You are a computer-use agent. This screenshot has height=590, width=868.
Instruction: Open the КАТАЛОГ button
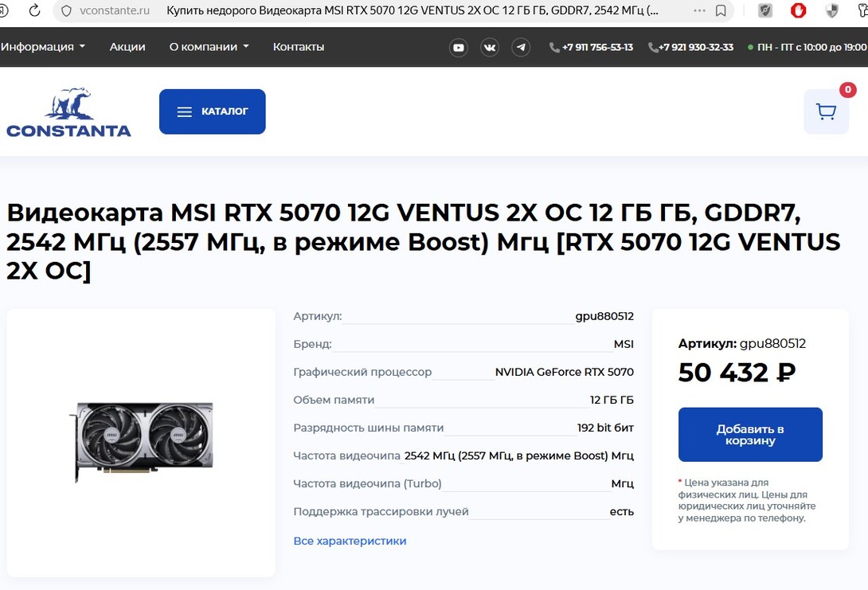(x=213, y=111)
